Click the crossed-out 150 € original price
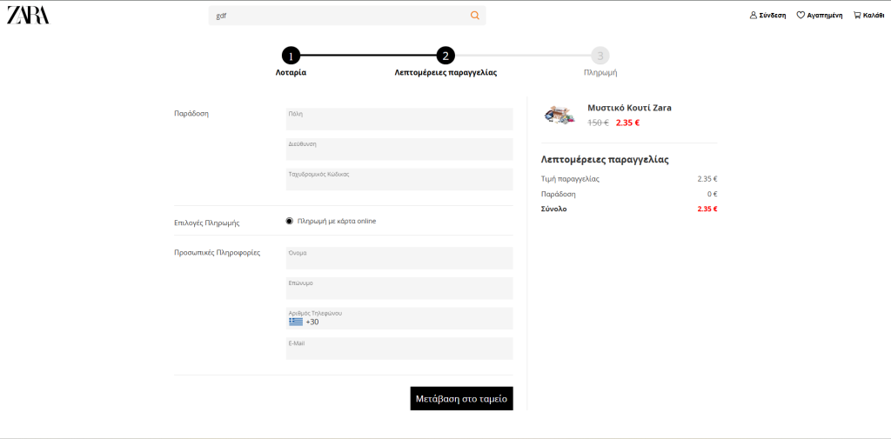This screenshot has width=891, height=439. 598,123
